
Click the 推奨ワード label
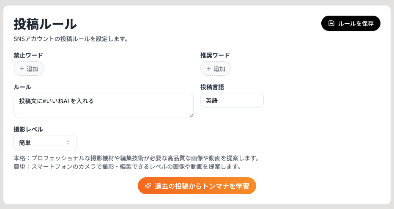(215, 55)
